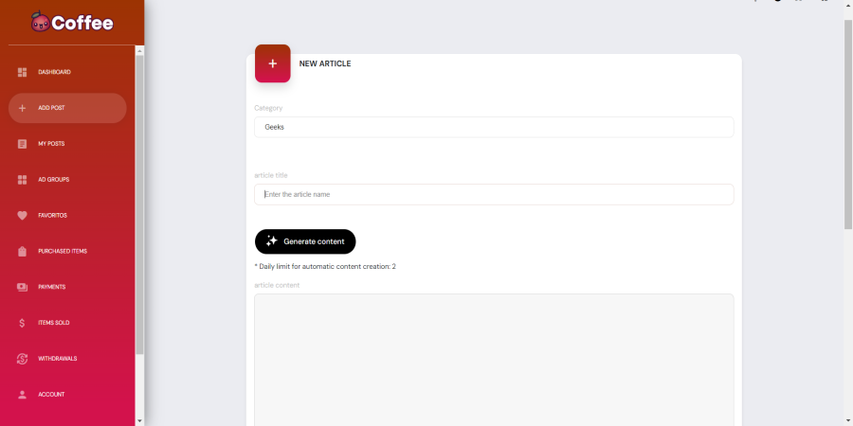The height and width of the screenshot is (426, 853).
Task: Focus the article content text area
Action: point(494,360)
